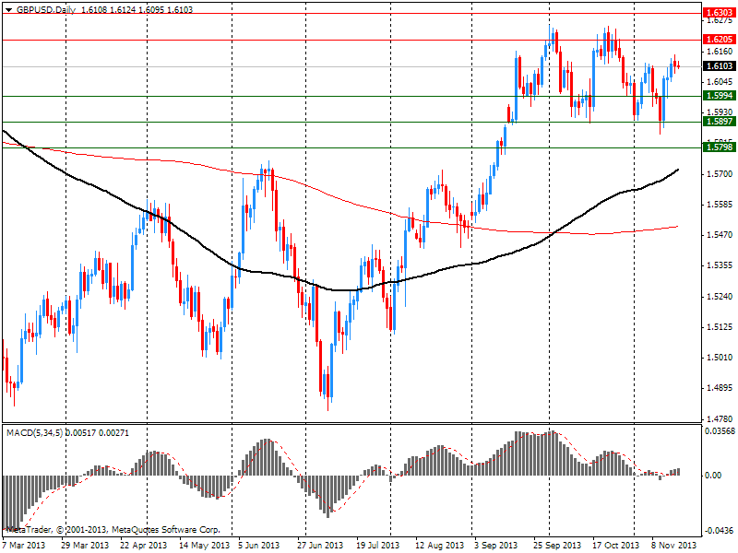Image resolution: width=738 pixels, height=553 pixels.
Task: Select the green 1.5897 price label
Action: [718, 122]
